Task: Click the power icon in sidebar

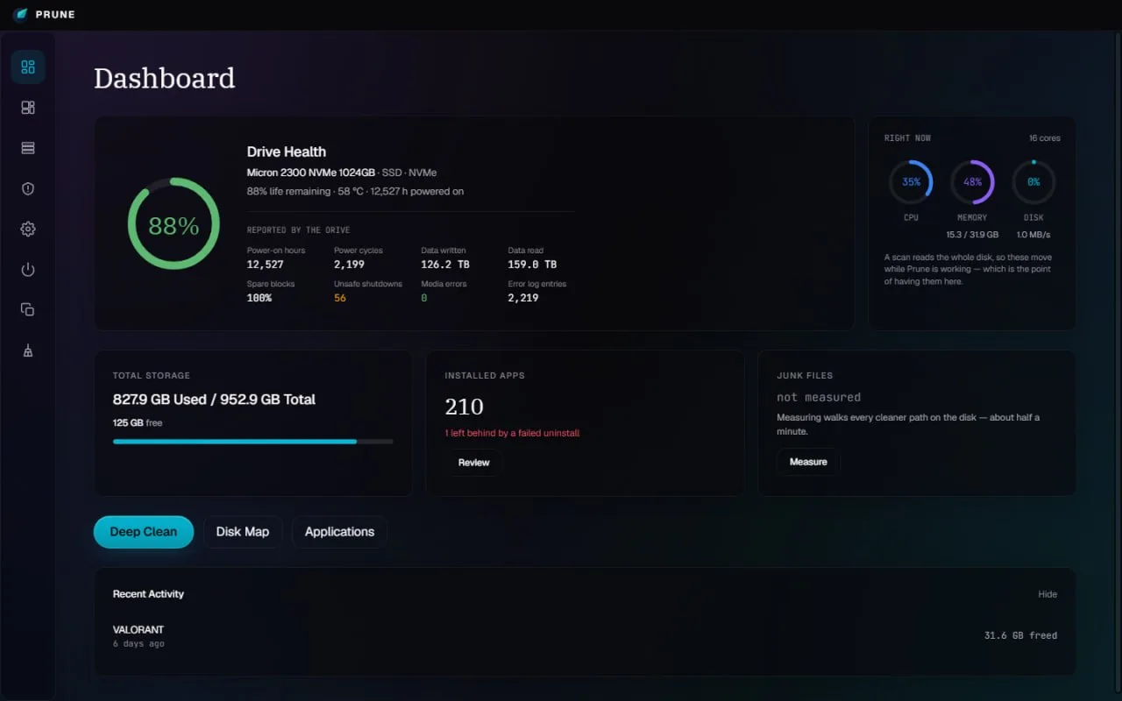Action: point(28,269)
